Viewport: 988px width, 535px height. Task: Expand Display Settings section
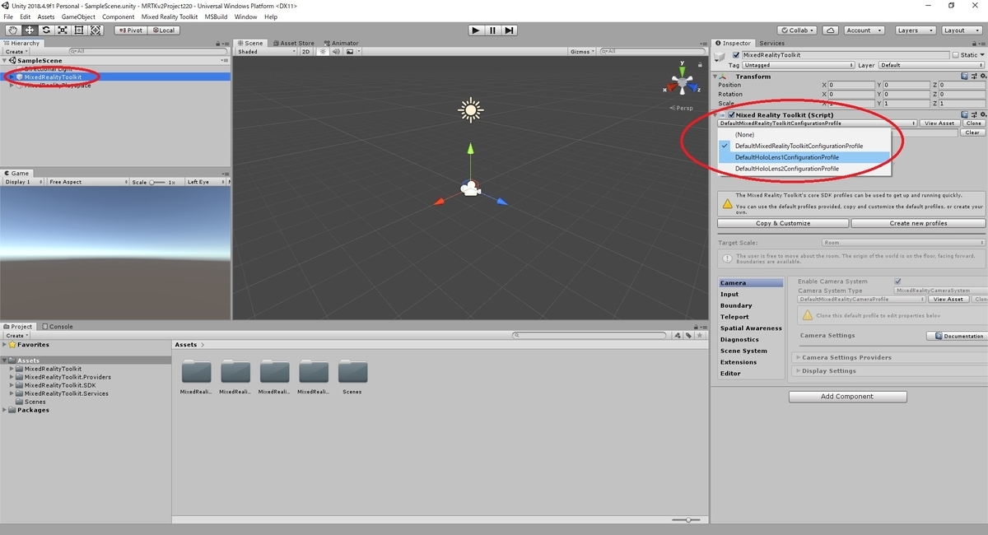(889, 370)
